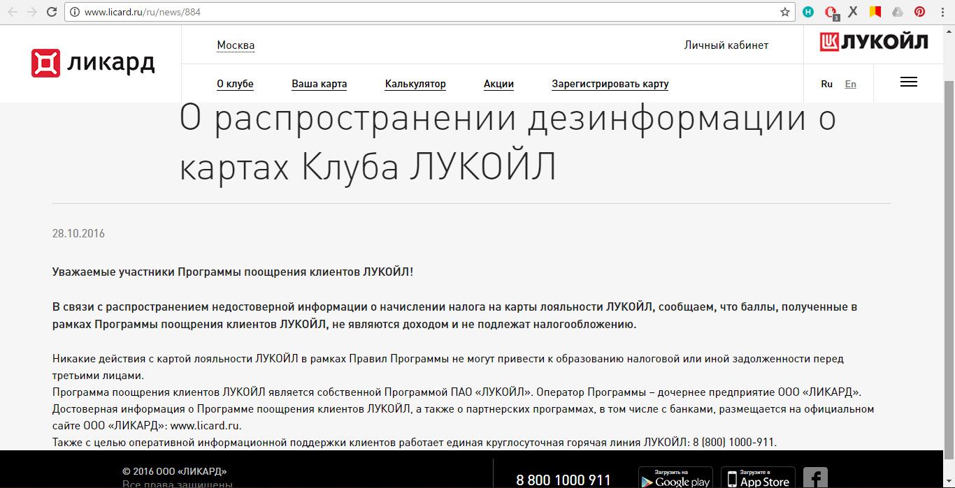Click Зарегистрировать карту

pos(610,84)
